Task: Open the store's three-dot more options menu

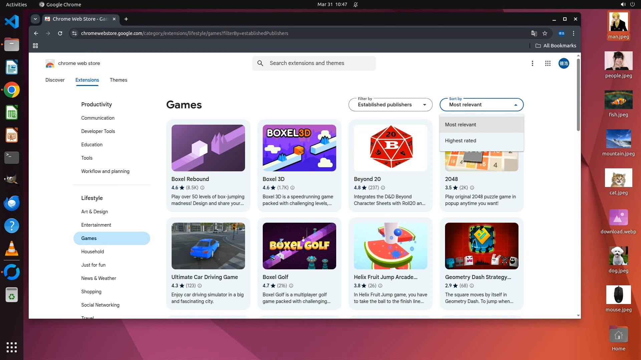Action: tap(532, 63)
